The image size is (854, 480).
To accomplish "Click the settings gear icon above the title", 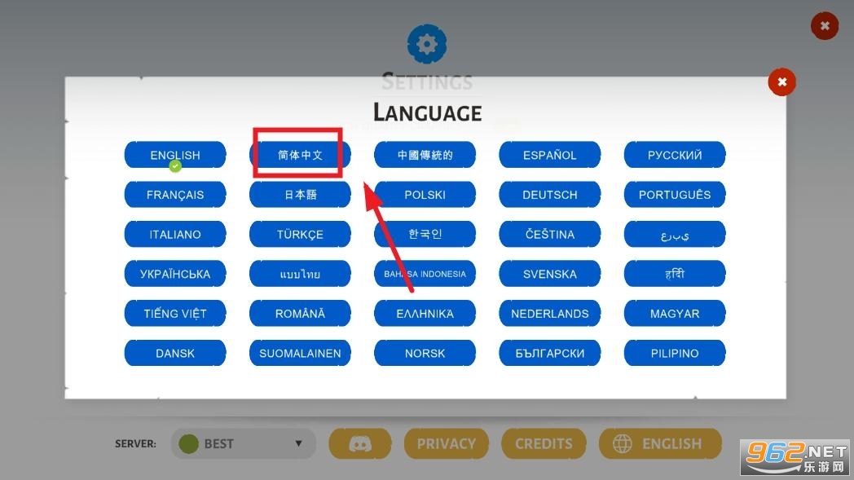I will pos(427,43).
